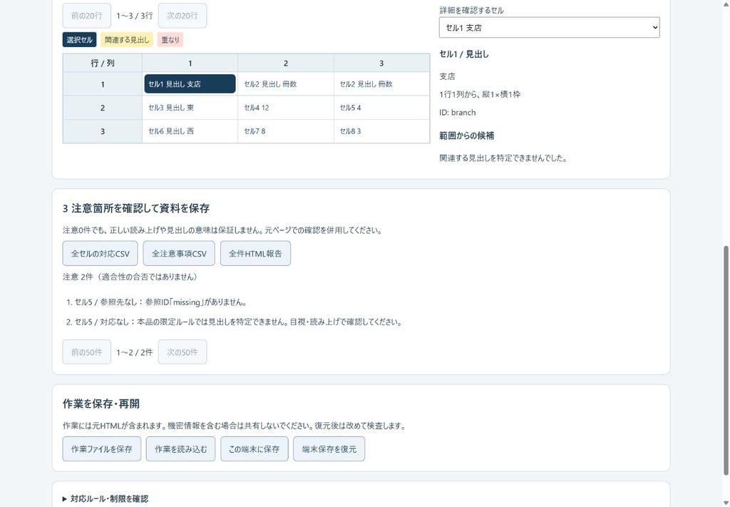Click 1〜2 / 2件 notice counter
The image size is (730, 507).
coord(135,352)
